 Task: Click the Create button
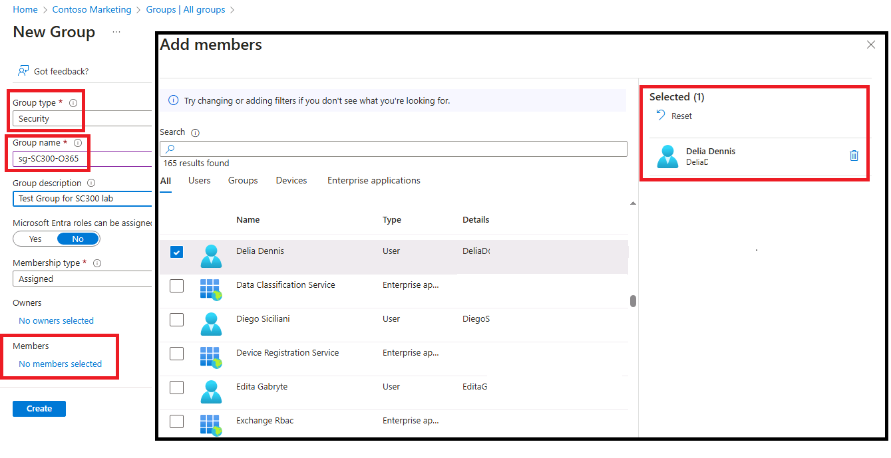pos(39,408)
